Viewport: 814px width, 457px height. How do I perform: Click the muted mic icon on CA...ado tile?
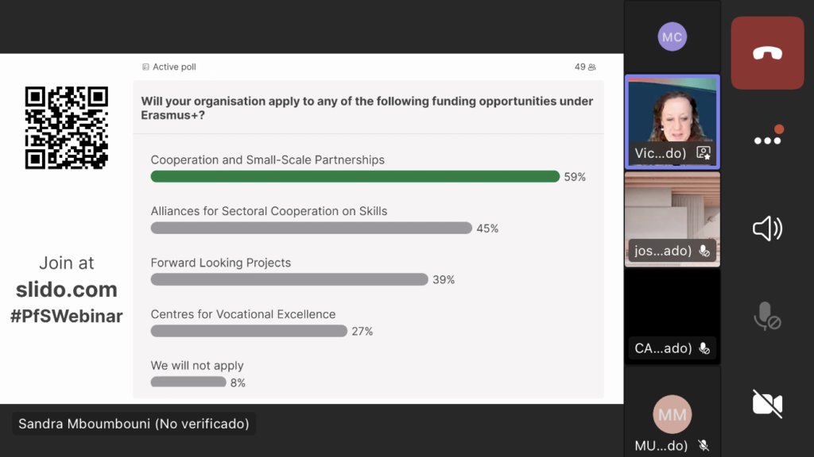click(704, 348)
